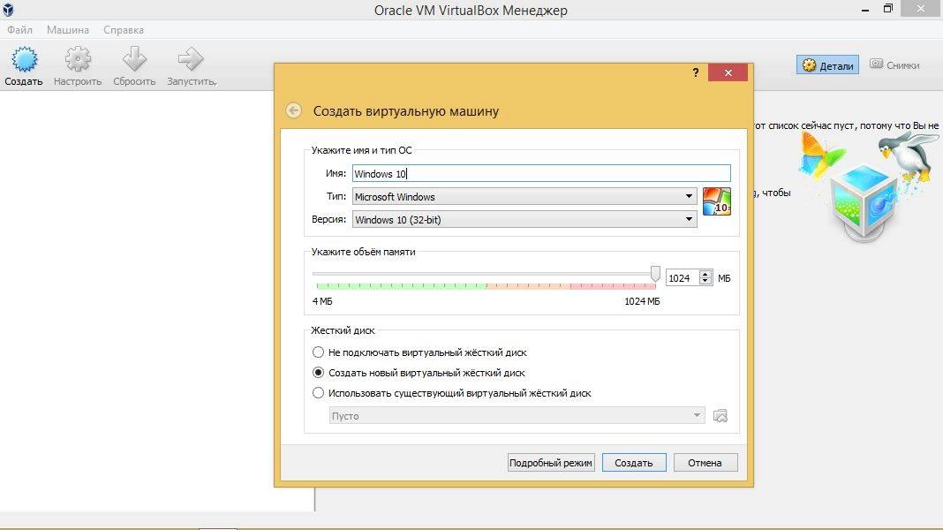This screenshot has width=943, height=530.
Task: Click the Подробный режим button
Action: (x=551, y=463)
